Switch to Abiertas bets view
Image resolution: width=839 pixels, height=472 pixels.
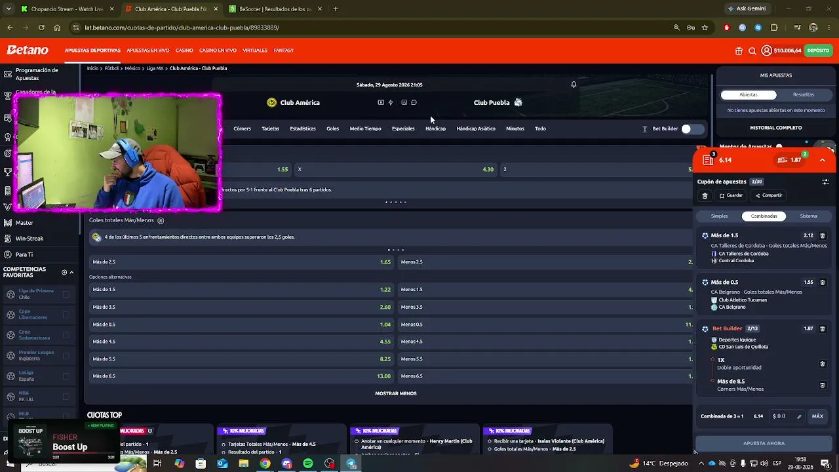point(749,94)
